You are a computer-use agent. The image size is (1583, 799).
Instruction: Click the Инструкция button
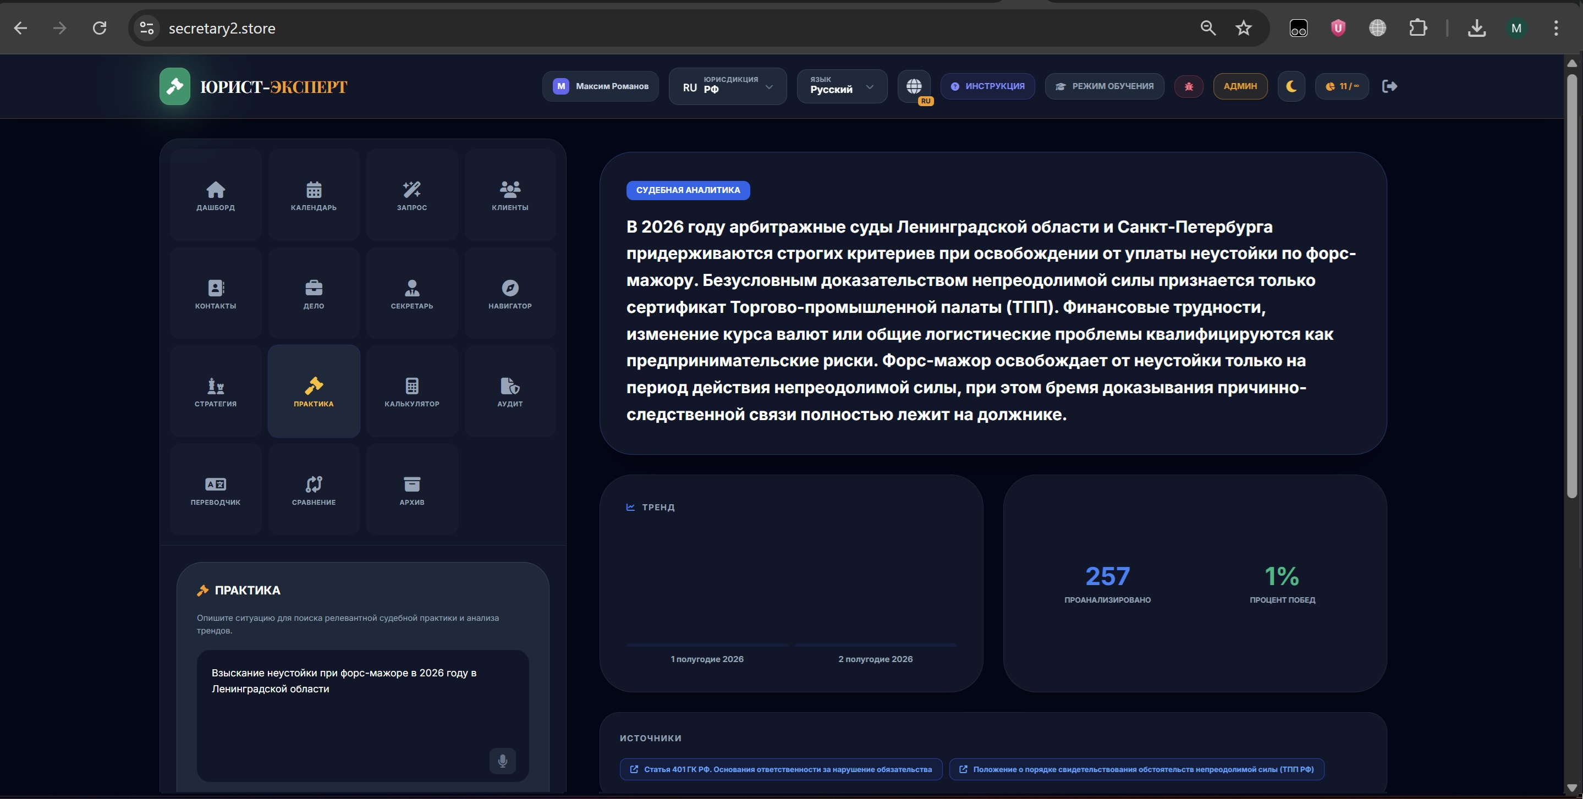(987, 86)
